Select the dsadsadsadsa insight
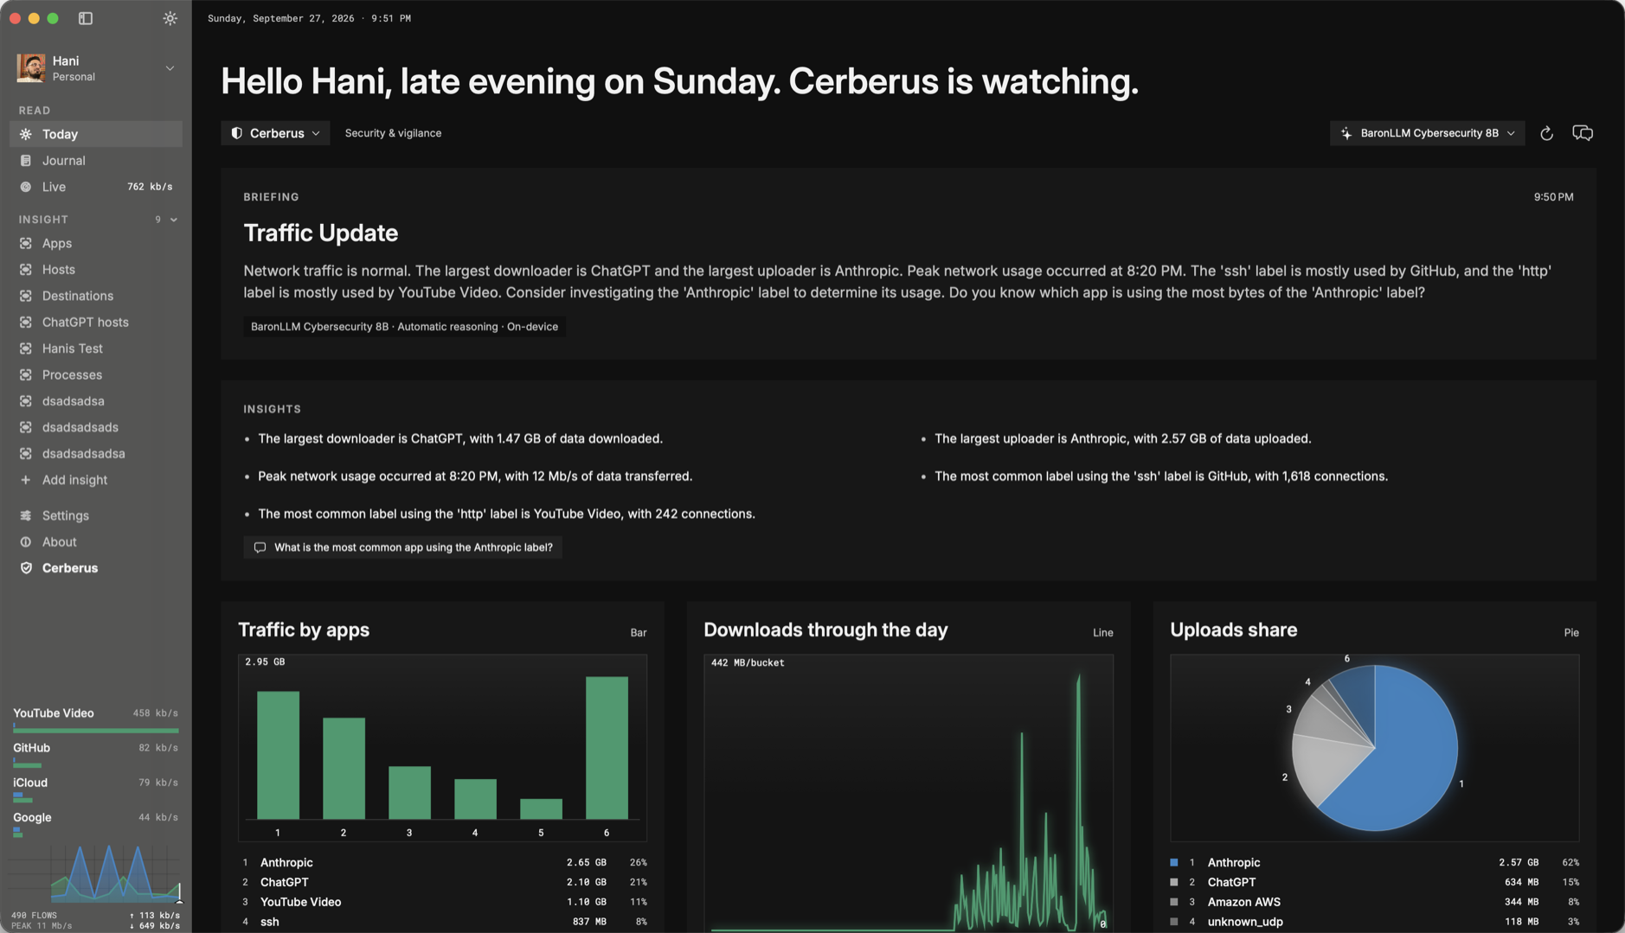This screenshot has height=933, width=1625. pos(96,454)
